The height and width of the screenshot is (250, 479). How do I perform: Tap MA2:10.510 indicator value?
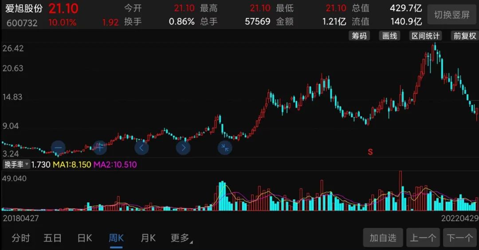point(115,165)
